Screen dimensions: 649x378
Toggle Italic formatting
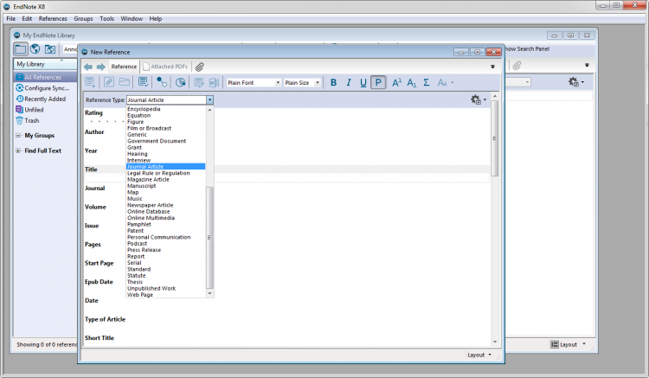click(349, 82)
